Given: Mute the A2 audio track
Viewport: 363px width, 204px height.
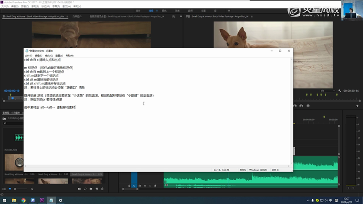Looking at the screenshot, I should click(145, 186).
